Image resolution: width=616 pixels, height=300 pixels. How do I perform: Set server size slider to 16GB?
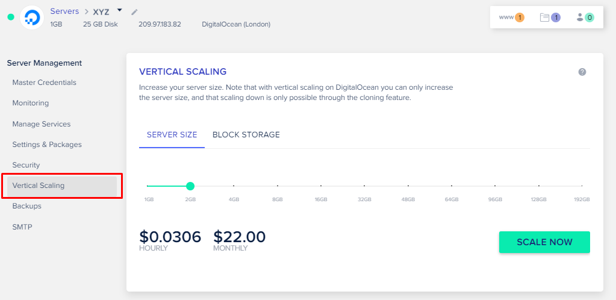[x=321, y=186]
